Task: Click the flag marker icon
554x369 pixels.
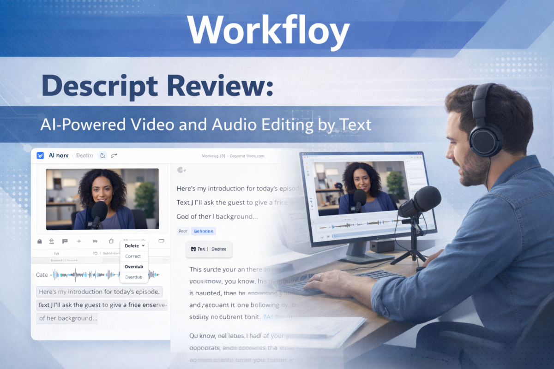Action: click(x=65, y=241)
